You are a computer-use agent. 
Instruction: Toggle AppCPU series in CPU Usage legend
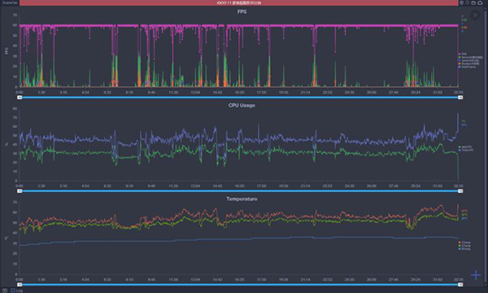pos(465,147)
